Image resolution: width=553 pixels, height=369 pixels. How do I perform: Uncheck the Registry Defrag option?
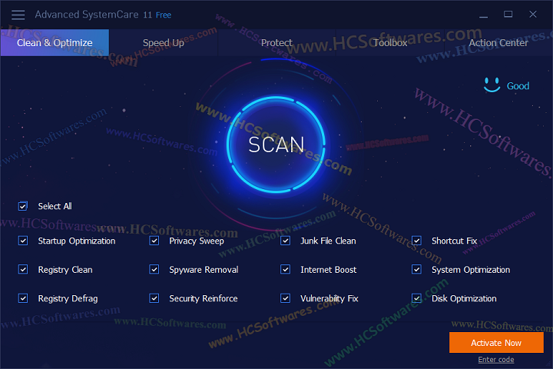(23, 298)
